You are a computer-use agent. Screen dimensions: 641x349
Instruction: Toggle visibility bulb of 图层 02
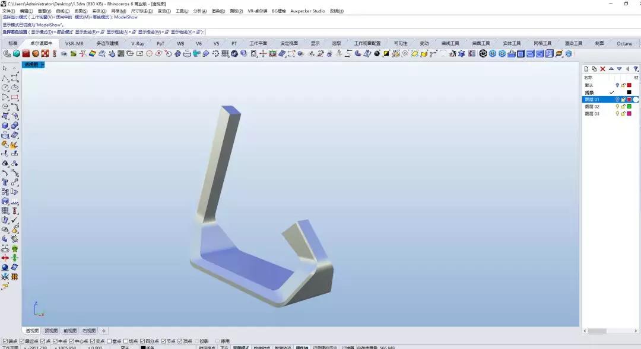tap(617, 107)
